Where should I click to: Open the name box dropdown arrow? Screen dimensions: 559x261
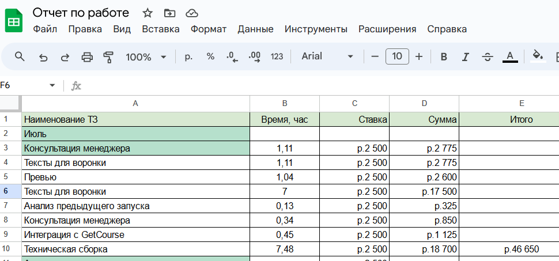[52, 85]
